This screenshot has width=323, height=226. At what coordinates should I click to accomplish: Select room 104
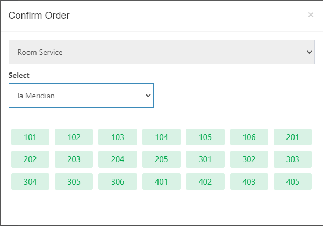point(162,137)
